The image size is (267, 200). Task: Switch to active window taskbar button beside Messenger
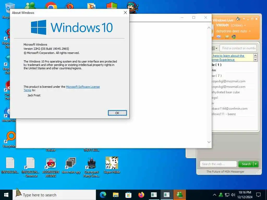[x=167, y=195]
